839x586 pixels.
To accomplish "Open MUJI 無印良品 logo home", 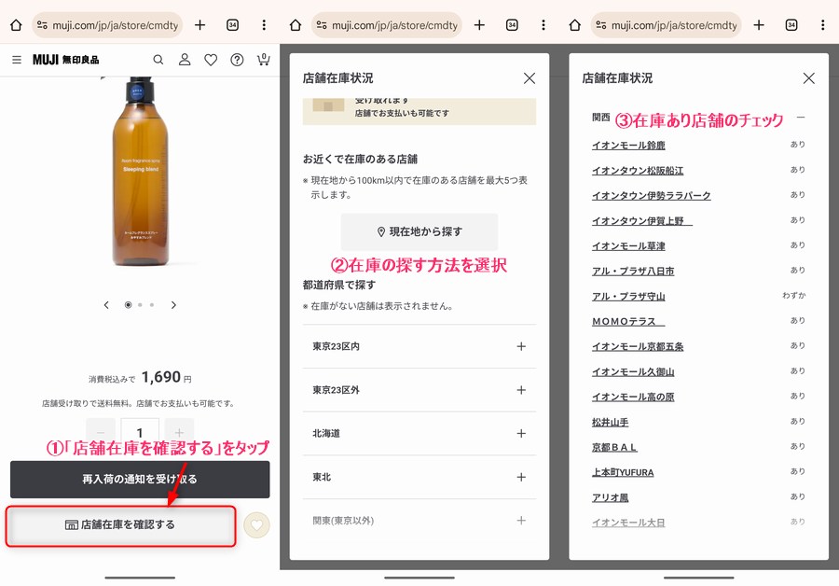I will [66, 60].
